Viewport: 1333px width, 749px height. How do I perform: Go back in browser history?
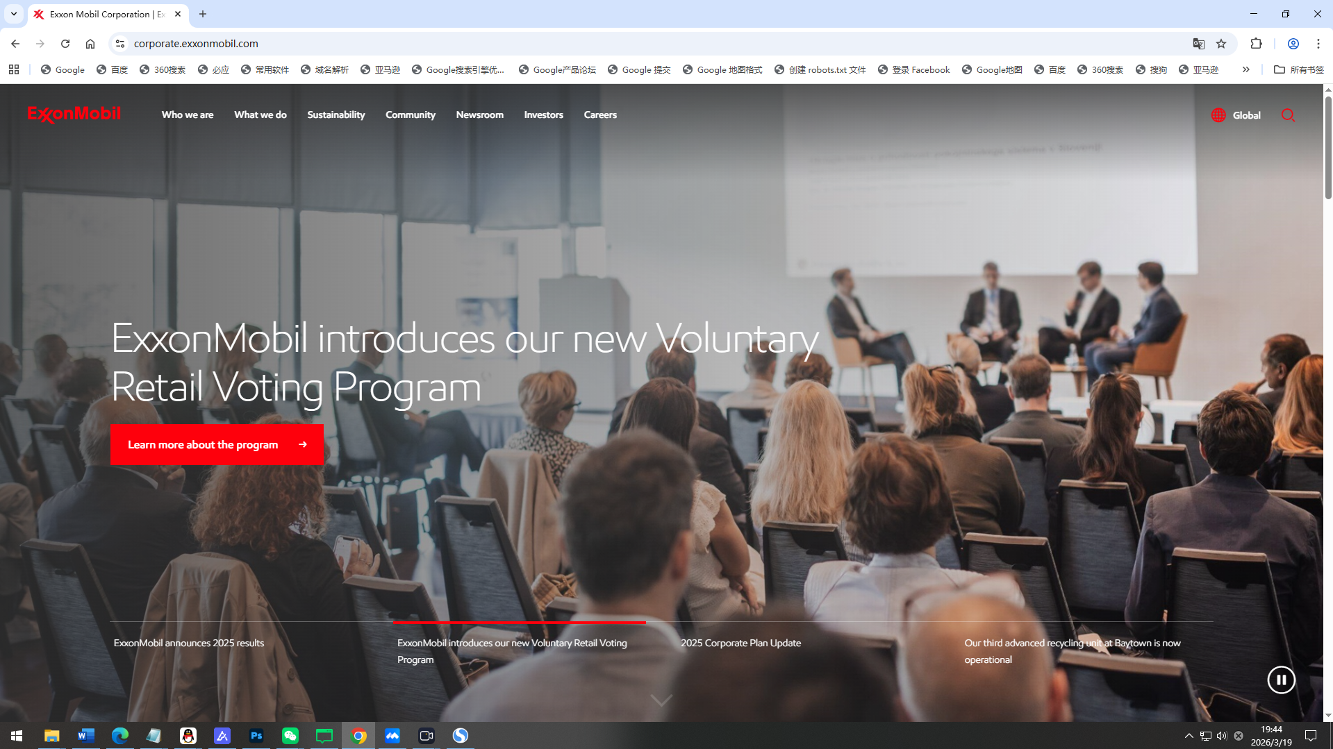[15, 43]
